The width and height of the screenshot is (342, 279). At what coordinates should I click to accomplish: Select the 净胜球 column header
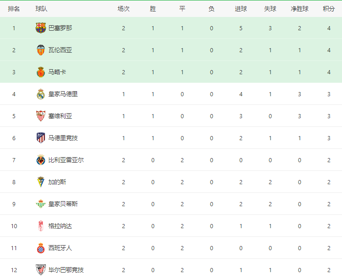299,9
